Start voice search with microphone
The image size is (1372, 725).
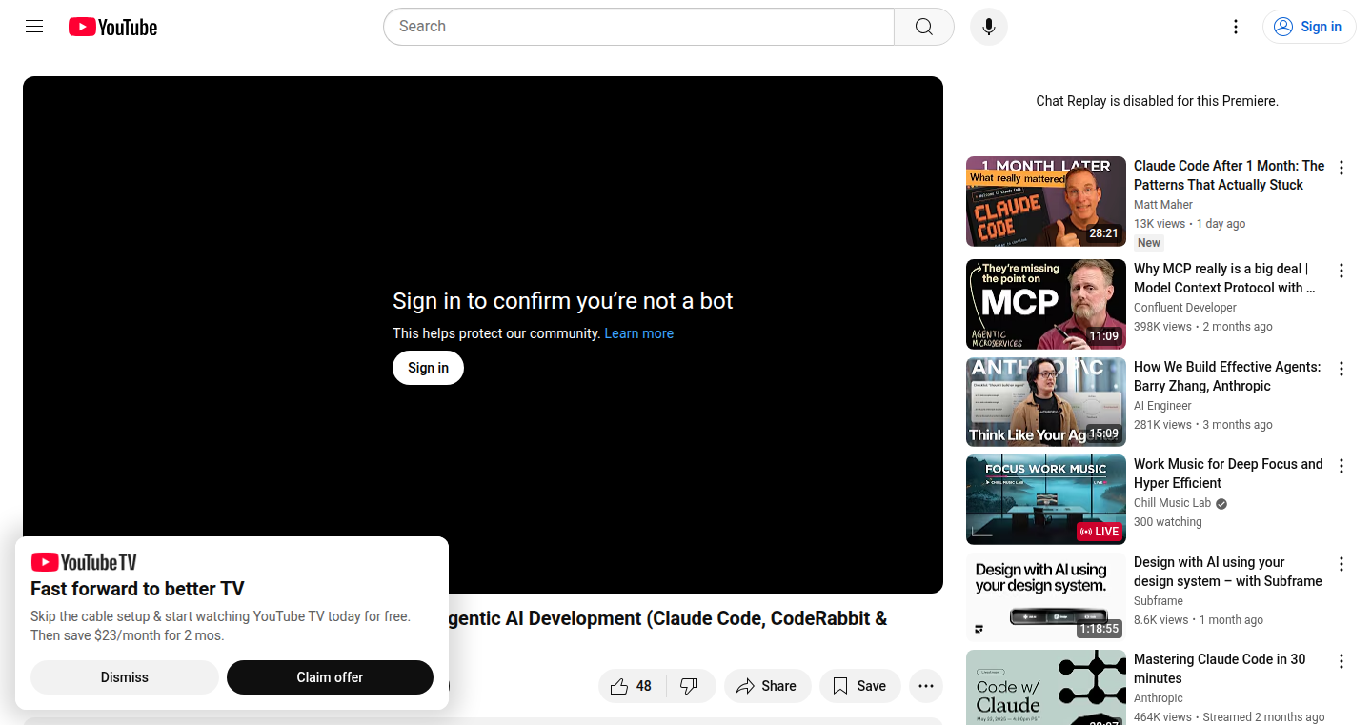click(x=989, y=27)
